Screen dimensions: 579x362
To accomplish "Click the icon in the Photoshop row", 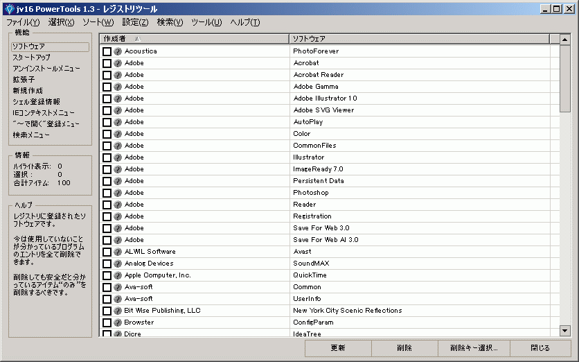I will 118,193.
